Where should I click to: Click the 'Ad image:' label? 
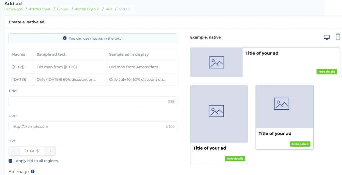click(19, 172)
